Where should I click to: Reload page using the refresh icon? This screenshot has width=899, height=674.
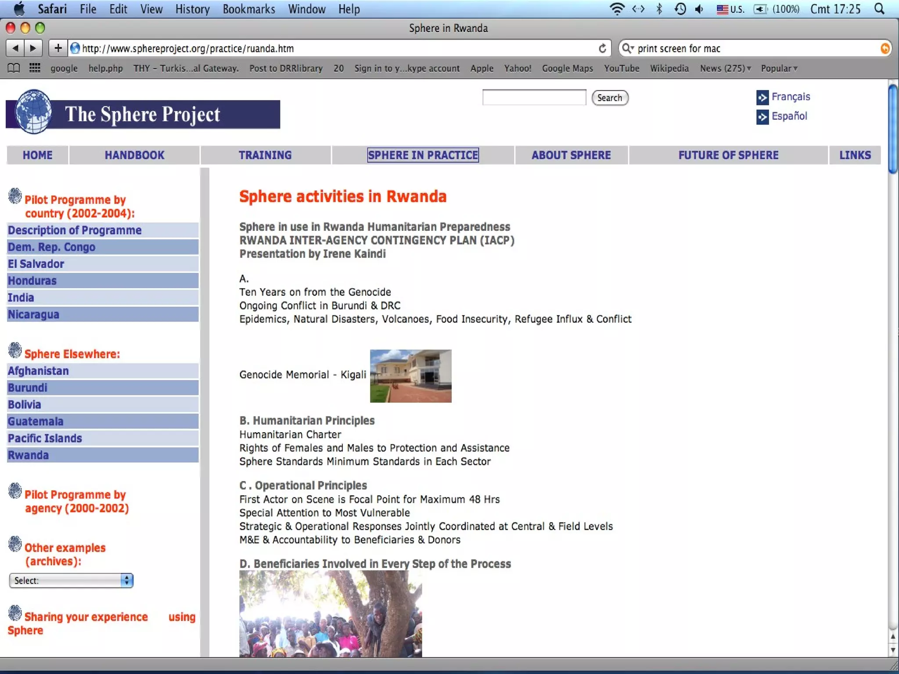coord(602,48)
